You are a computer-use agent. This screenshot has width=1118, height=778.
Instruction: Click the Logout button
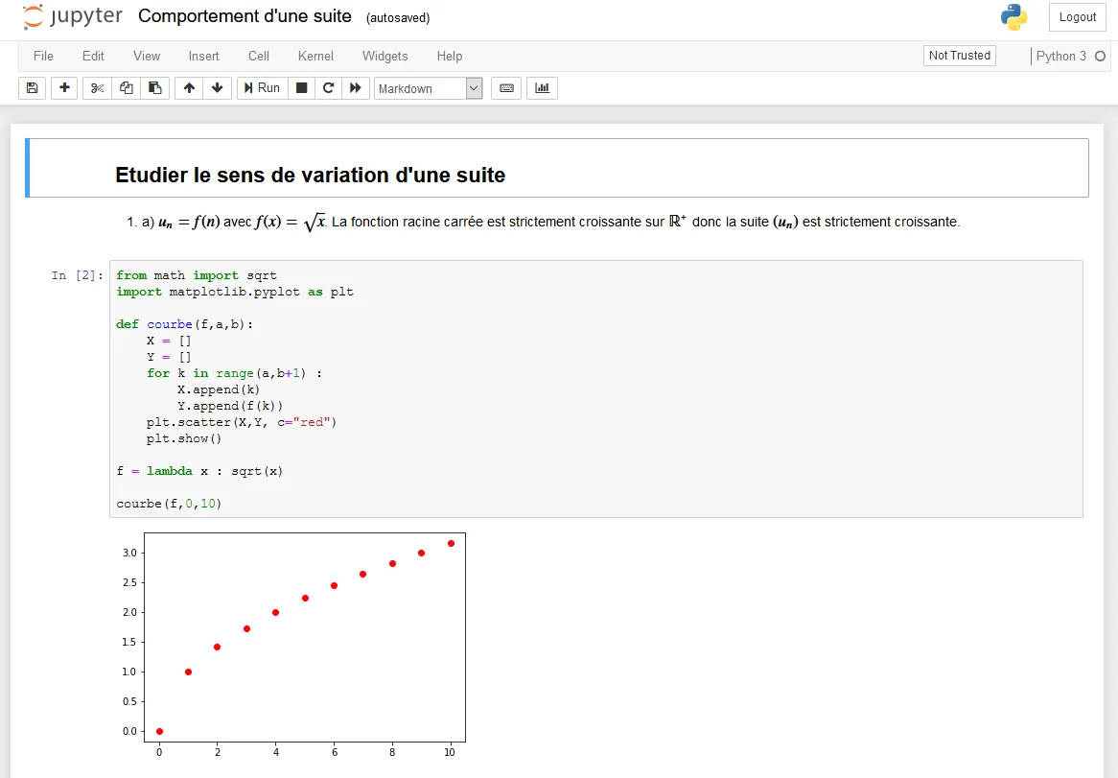pyautogui.click(x=1077, y=16)
